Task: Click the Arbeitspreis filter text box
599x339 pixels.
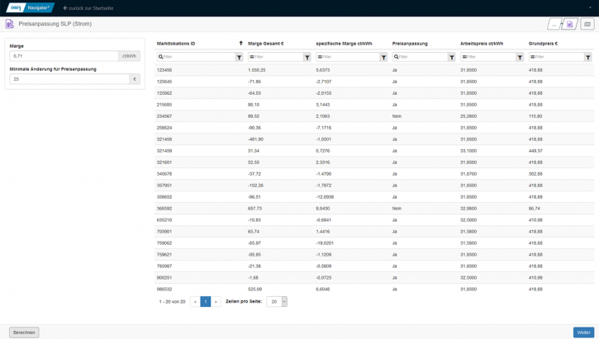Action: [488, 57]
